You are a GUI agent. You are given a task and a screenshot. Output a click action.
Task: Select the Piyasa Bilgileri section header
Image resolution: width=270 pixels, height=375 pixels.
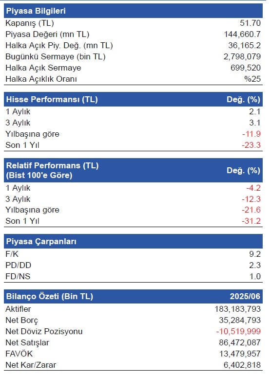coord(36,11)
